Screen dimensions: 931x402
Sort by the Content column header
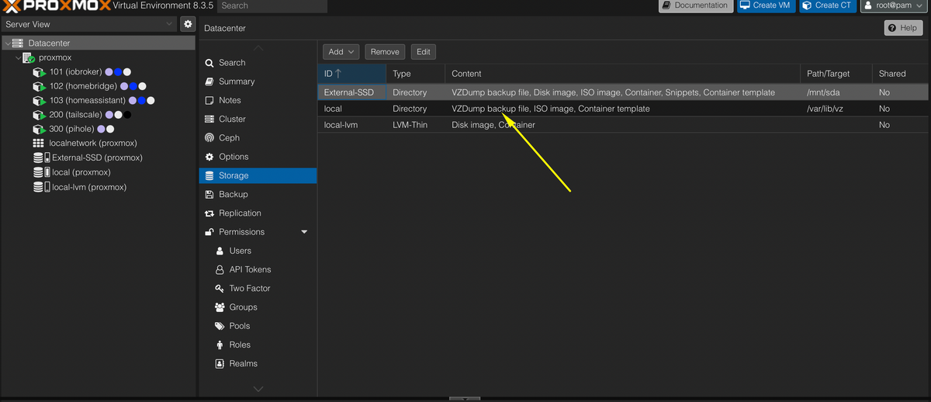pyautogui.click(x=622, y=74)
